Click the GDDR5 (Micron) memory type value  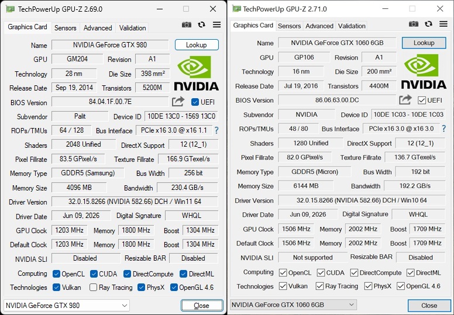[x=315, y=172]
